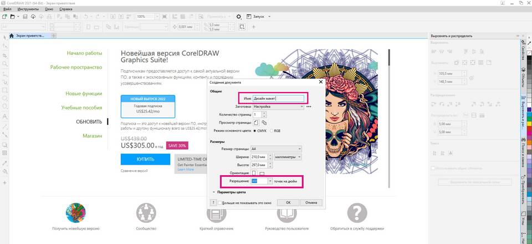The height and width of the screenshot is (244, 532).
Task: Click the full-screen preview icon beside zoom
Action: [165, 16]
